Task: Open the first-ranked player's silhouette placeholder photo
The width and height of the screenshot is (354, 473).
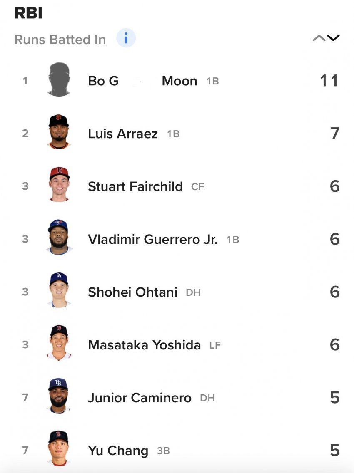Action: click(59, 80)
